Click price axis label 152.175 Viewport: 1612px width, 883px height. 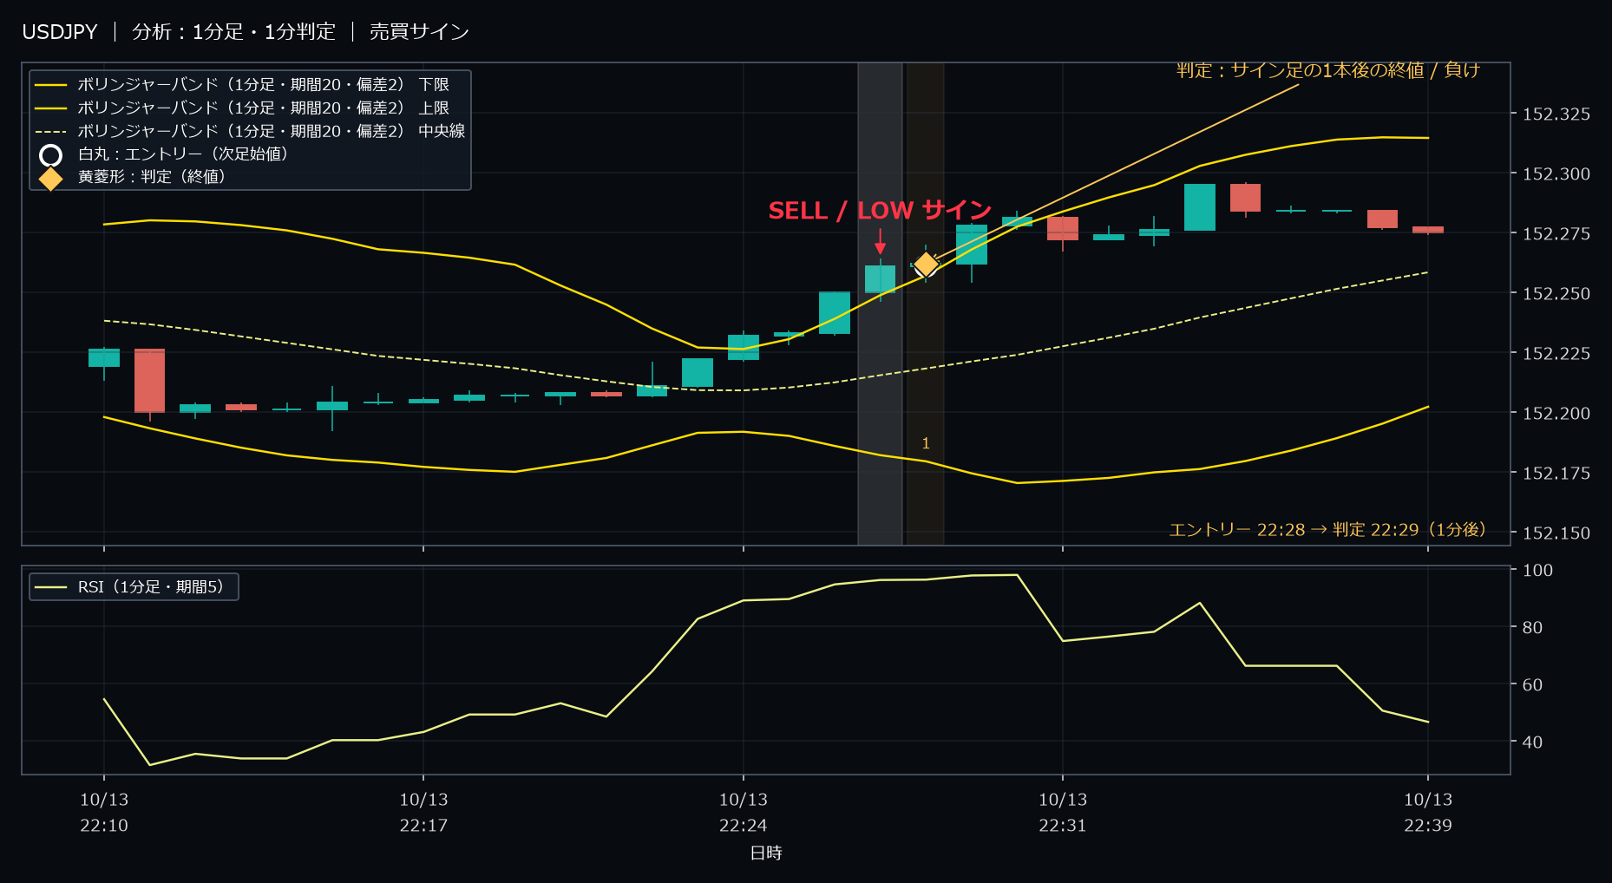click(x=1556, y=474)
